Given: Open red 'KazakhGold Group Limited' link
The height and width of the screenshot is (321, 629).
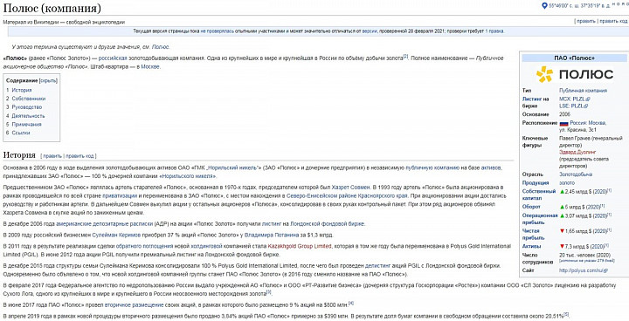Looking at the screenshot, I should click(x=300, y=246).
